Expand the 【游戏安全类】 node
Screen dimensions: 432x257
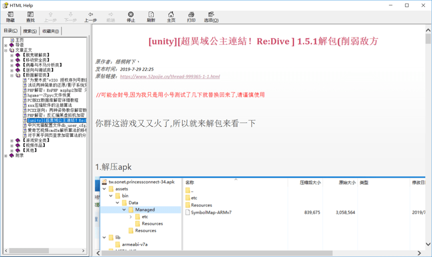pyautogui.click(x=12, y=141)
